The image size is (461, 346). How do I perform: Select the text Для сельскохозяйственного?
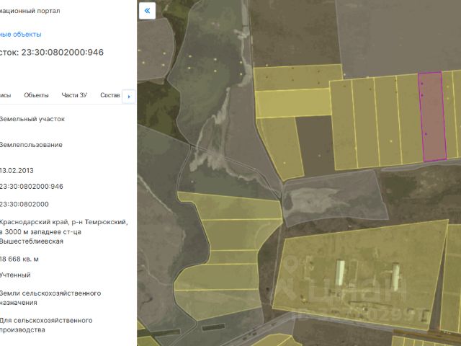(46, 320)
